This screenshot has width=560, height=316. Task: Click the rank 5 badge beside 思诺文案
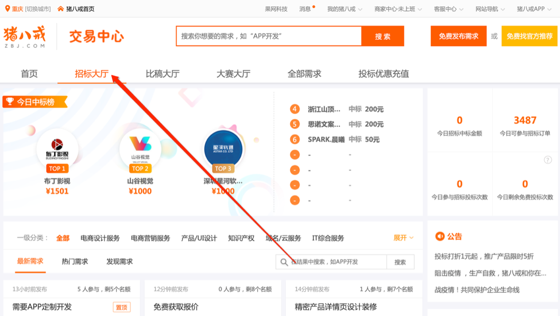tap(295, 124)
